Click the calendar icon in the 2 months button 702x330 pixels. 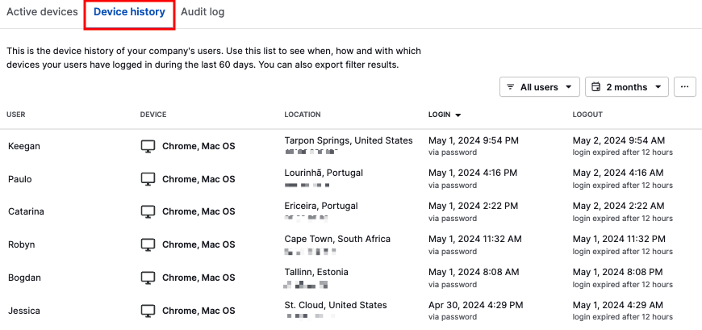point(595,87)
